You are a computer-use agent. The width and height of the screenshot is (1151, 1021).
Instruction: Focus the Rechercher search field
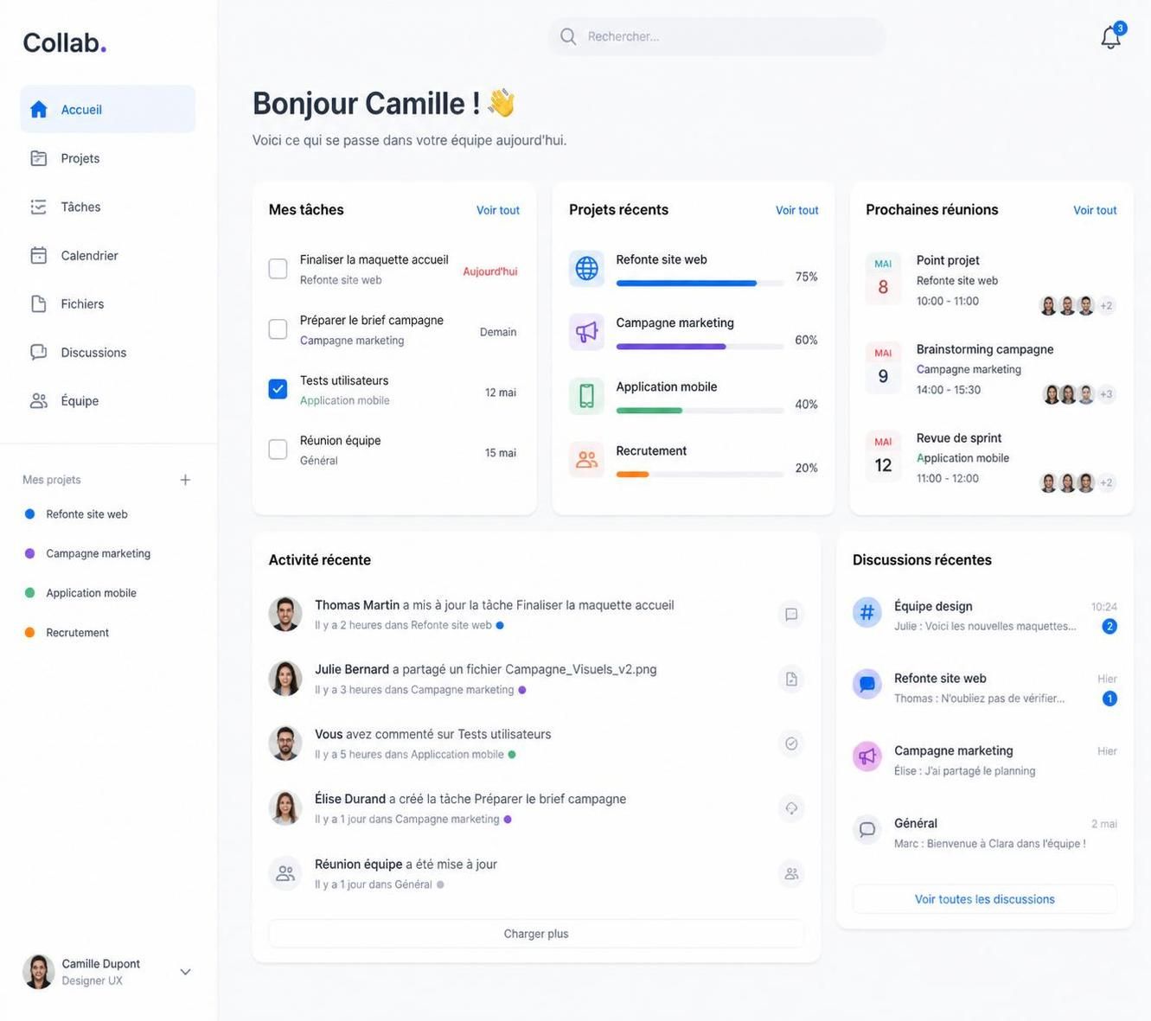717,36
